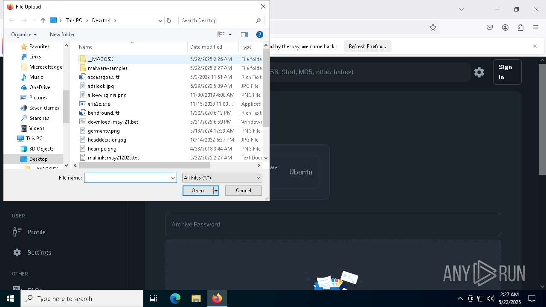Screen dimensions: 546x307
Task: Select the accessgoes.rtf file
Action: [104, 77]
